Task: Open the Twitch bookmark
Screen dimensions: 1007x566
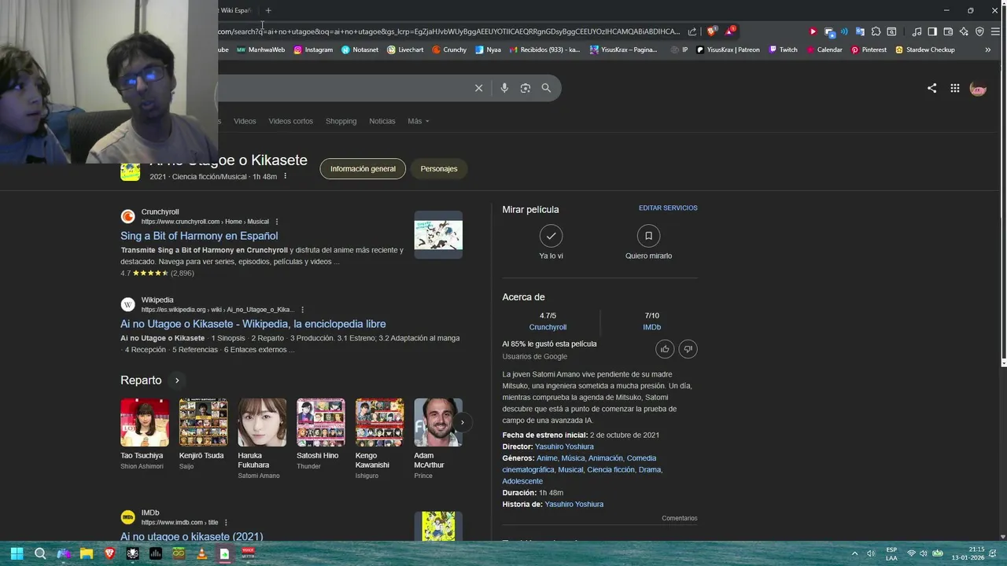Action: click(x=782, y=50)
